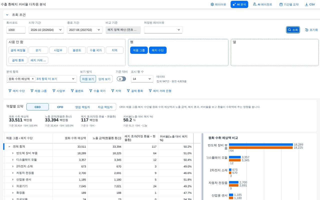The height and width of the screenshot is (200, 320).
Task: Open the 레이아웃 settings gear
Action: pos(218,4)
